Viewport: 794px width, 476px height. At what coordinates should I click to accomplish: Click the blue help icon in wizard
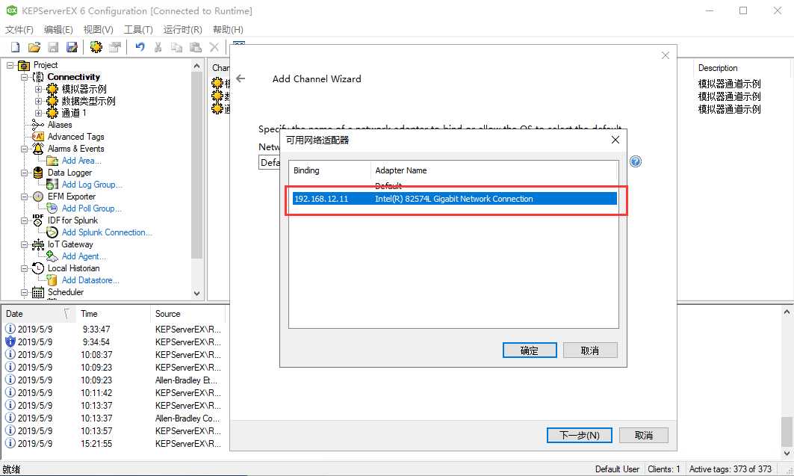[x=636, y=161]
